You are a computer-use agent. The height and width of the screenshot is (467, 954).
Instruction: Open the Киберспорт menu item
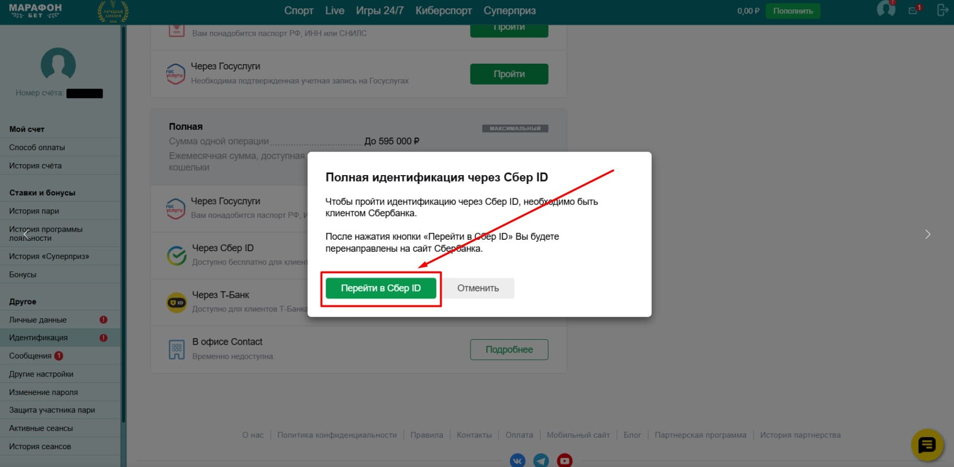pos(444,10)
